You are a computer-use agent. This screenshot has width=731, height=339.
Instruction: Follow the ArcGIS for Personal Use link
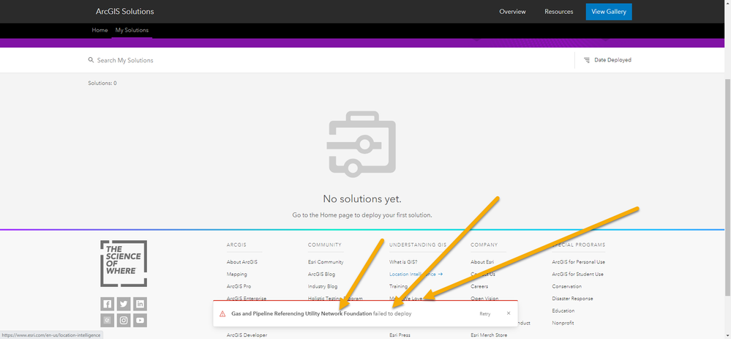tap(579, 262)
